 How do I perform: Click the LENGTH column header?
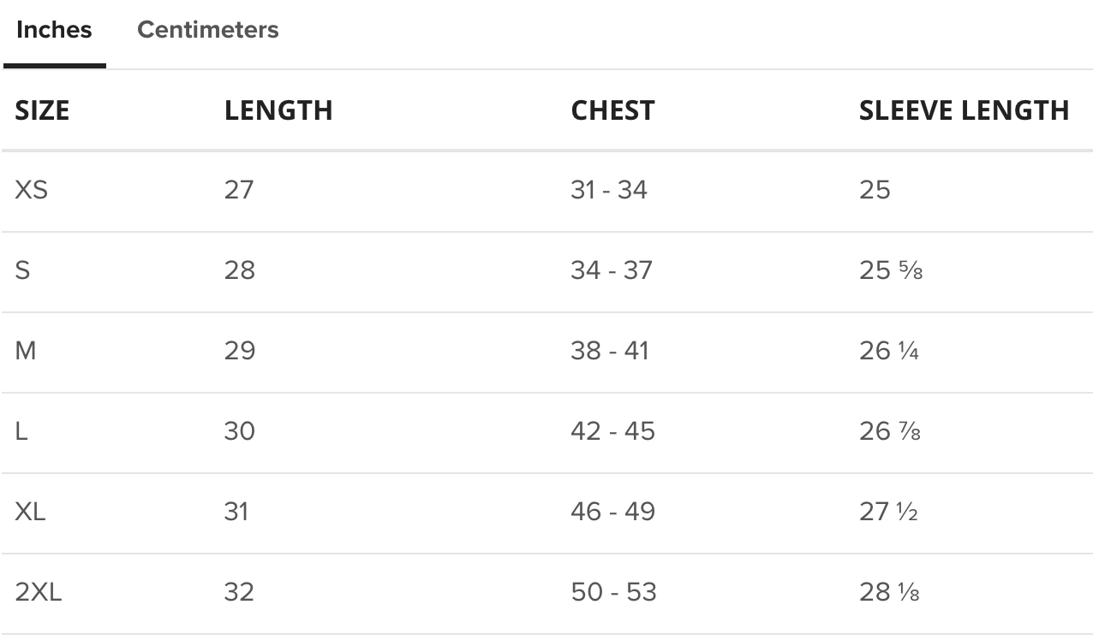278,110
